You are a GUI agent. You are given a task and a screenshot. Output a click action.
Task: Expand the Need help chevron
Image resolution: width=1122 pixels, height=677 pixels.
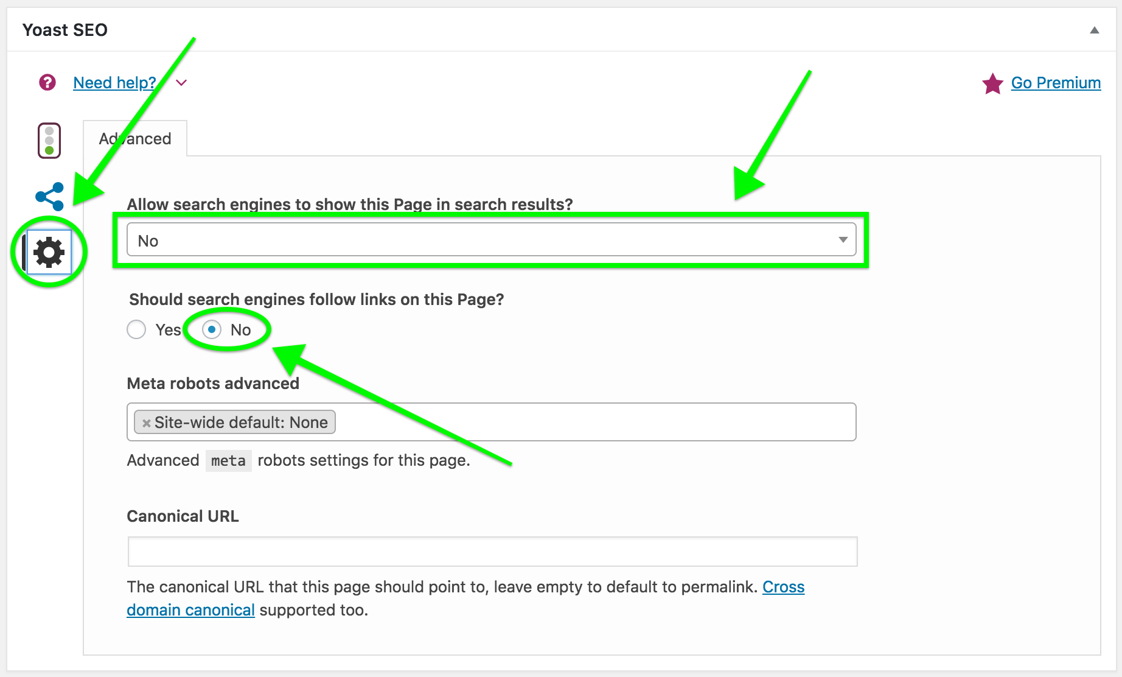(x=181, y=83)
